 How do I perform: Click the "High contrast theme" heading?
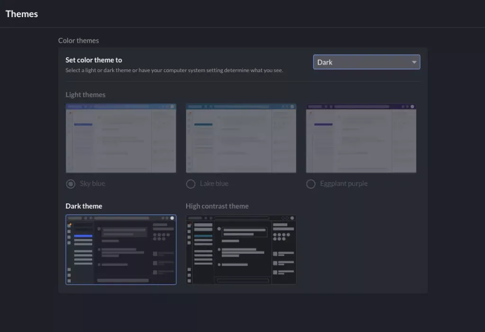tap(217, 206)
